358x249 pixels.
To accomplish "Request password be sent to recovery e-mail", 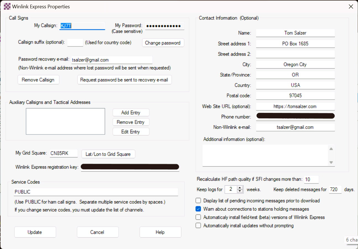I will pos(124,79).
